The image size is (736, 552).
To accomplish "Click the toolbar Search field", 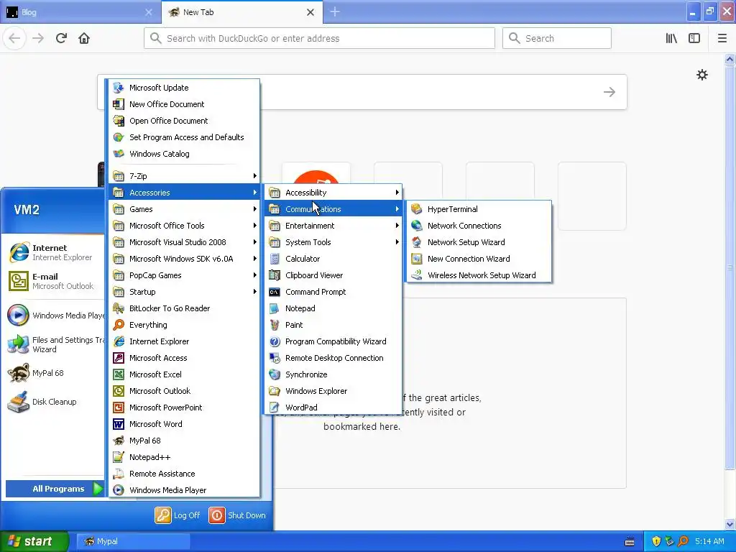I will click(x=557, y=38).
